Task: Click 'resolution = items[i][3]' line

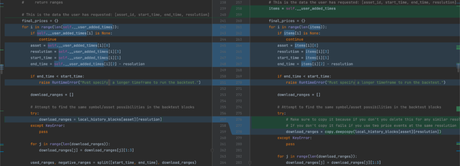Action: (x=303, y=52)
